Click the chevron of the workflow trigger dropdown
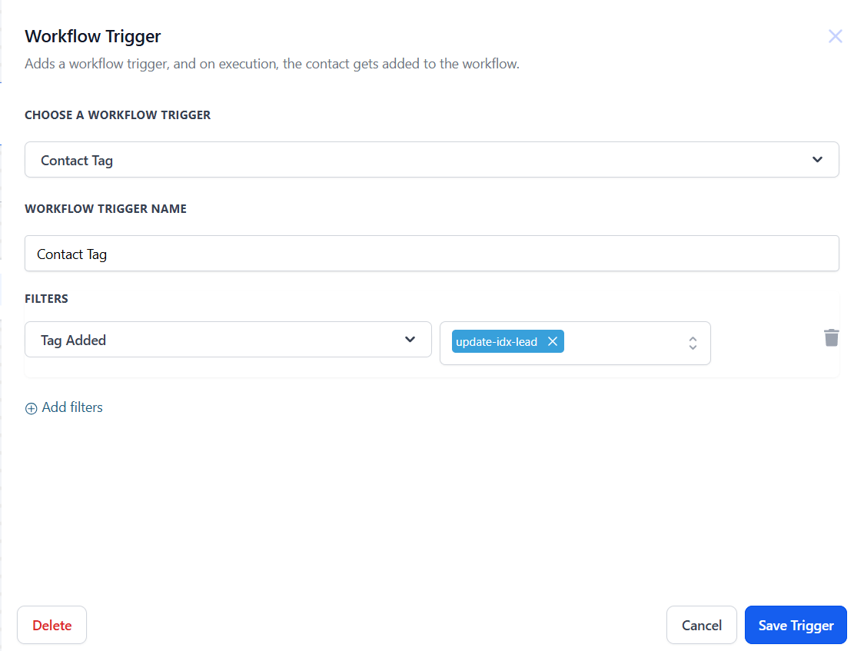This screenshot has height=651, width=854. coord(817,160)
